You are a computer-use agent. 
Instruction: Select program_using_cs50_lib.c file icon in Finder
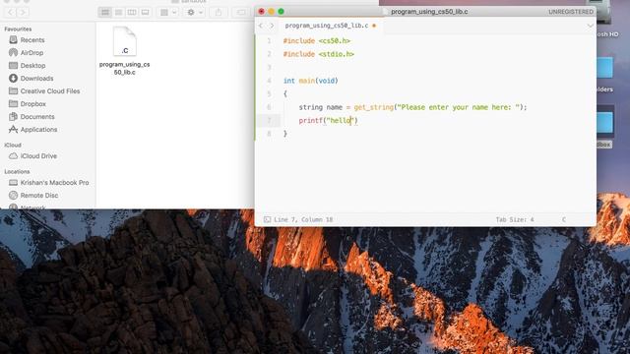click(125, 41)
